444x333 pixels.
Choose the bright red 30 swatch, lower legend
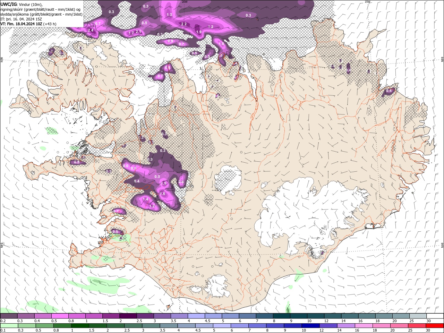(434, 326)
